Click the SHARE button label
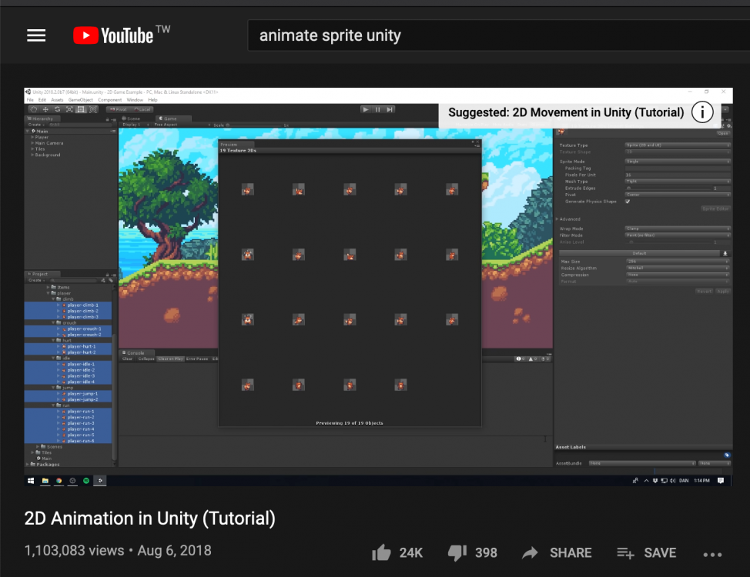The image size is (750, 577). [571, 553]
